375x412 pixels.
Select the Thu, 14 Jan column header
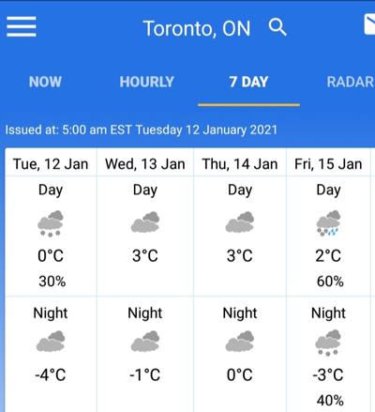click(x=240, y=164)
